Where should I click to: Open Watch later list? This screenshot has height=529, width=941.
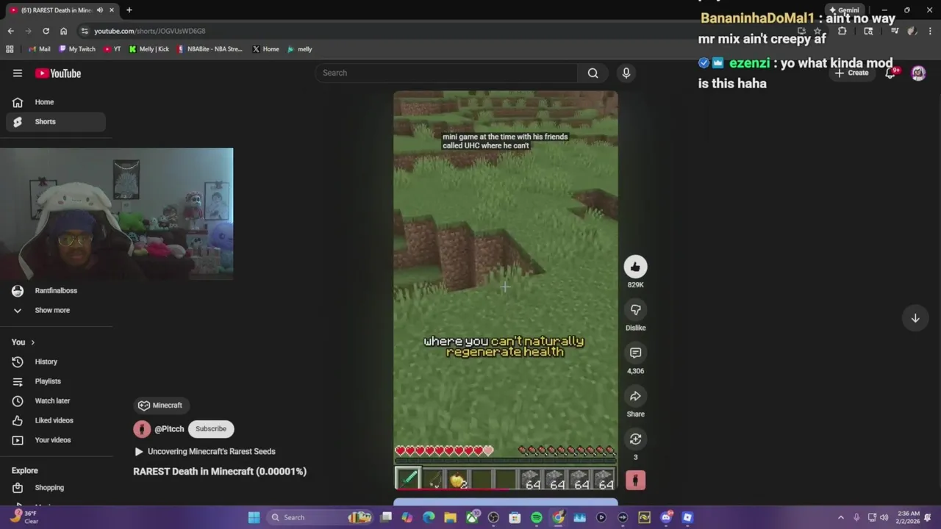coord(56,401)
